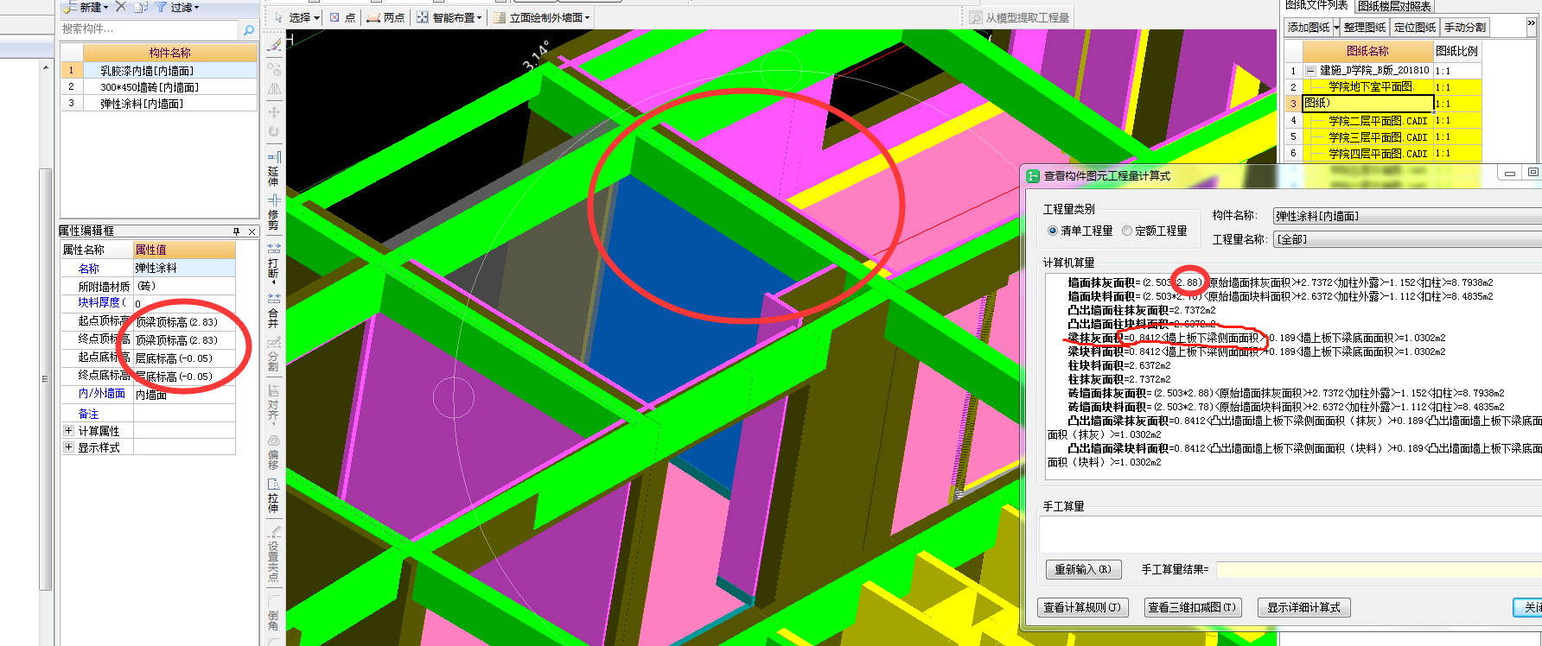Click the 设置夹点 grip-point tool icon

pos(274,532)
